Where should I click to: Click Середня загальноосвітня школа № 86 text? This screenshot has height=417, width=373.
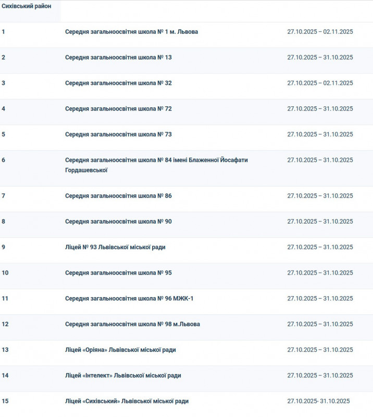point(118,196)
